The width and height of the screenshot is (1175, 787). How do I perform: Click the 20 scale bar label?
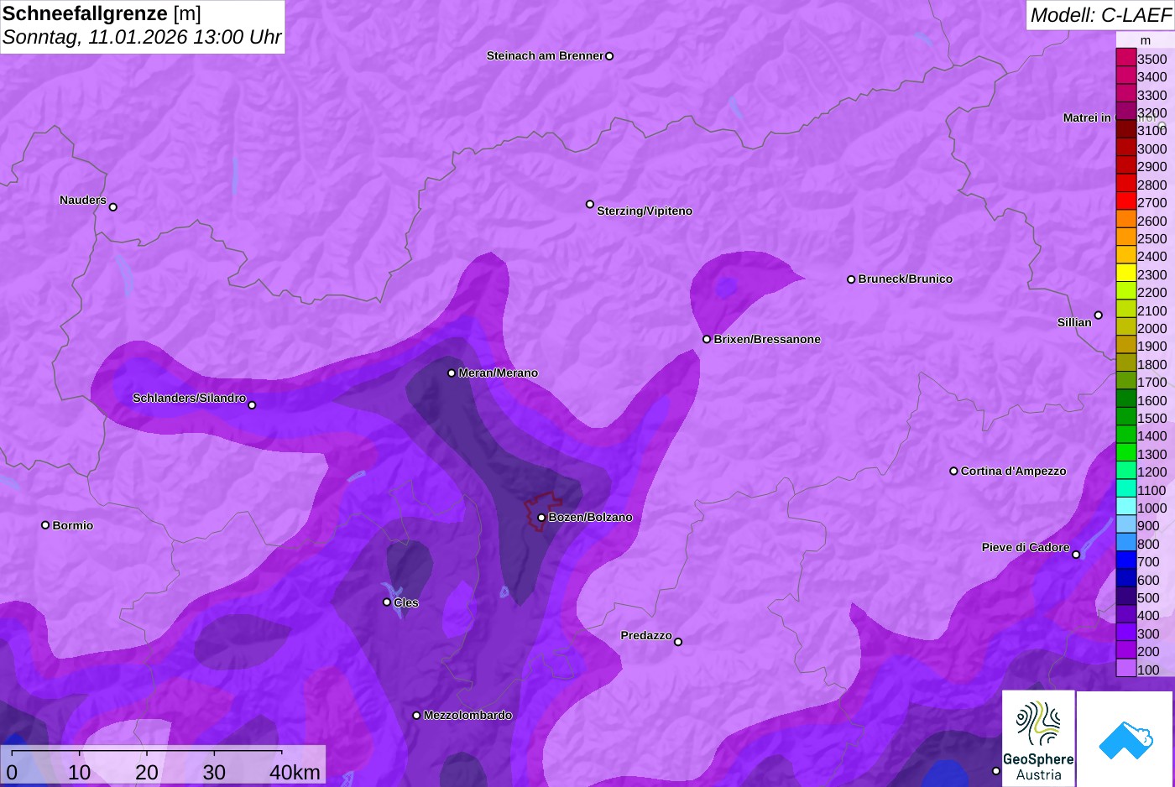(x=147, y=772)
